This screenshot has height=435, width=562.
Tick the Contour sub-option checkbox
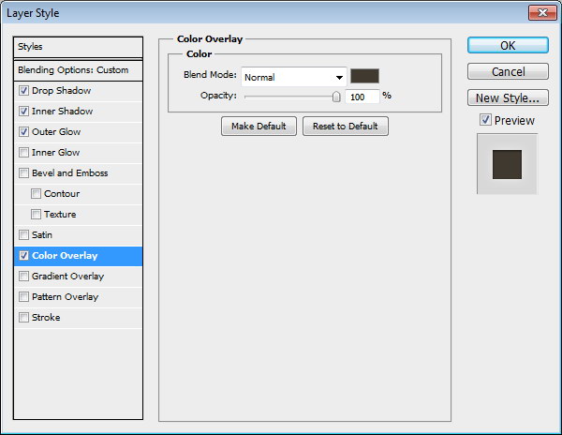(36, 194)
